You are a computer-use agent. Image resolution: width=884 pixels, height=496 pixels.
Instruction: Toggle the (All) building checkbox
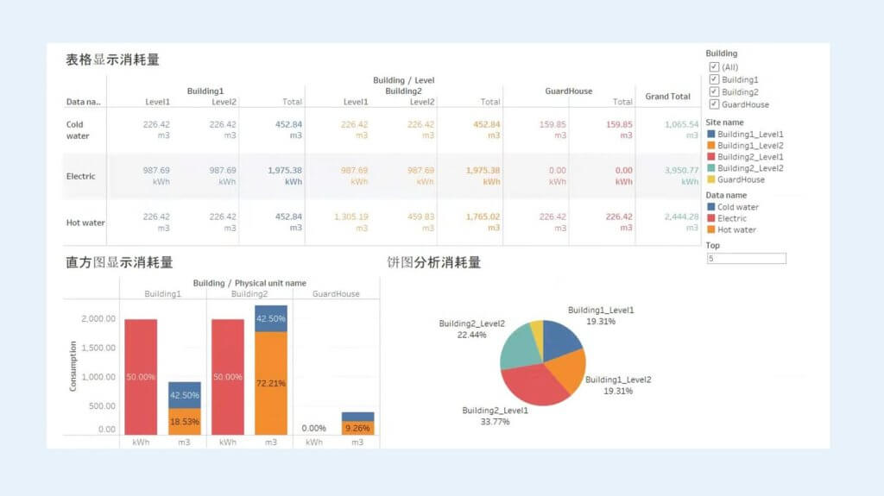pyautogui.click(x=714, y=67)
